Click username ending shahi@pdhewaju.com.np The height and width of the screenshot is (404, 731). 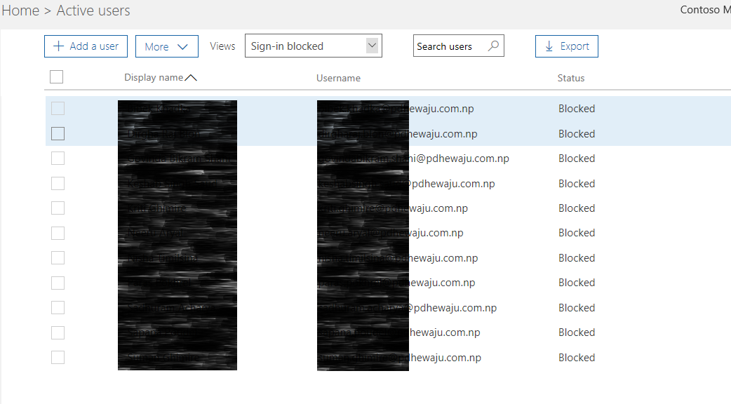413,159
